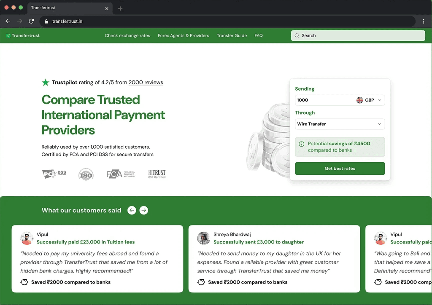Click the FCA Financial Conduct Authority logo

click(121, 174)
